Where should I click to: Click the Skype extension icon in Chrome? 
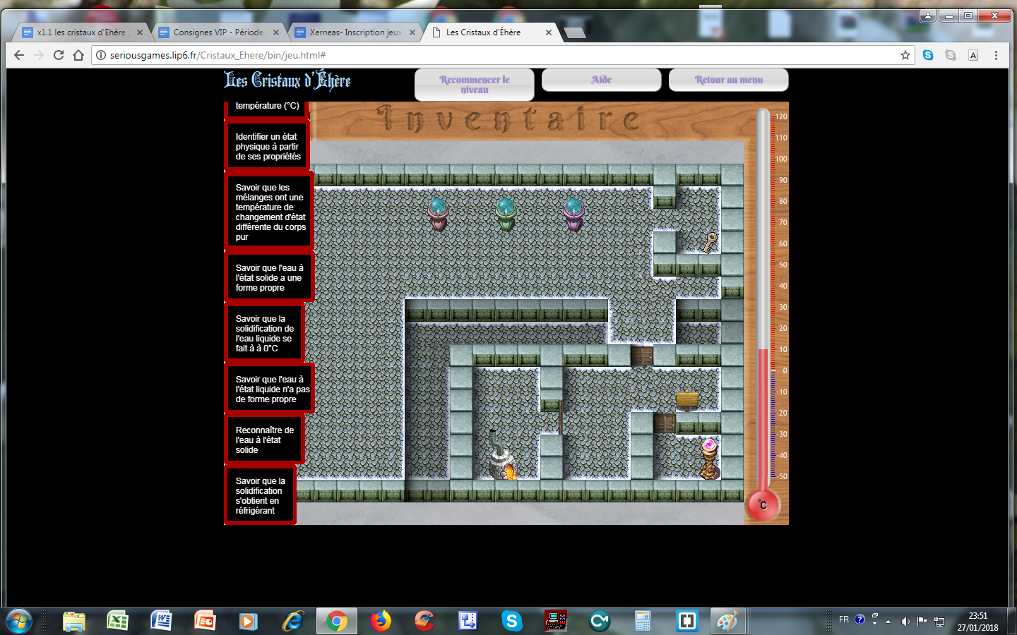click(928, 55)
